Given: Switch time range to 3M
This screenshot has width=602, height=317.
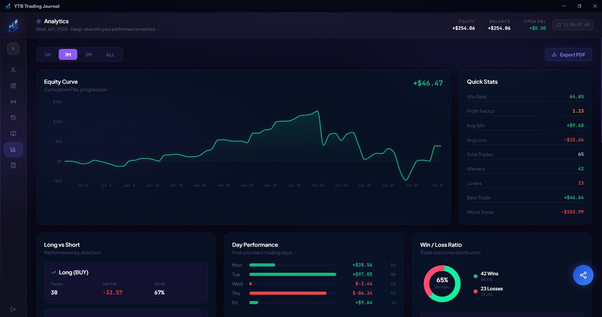Looking at the screenshot, I should point(89,55).
